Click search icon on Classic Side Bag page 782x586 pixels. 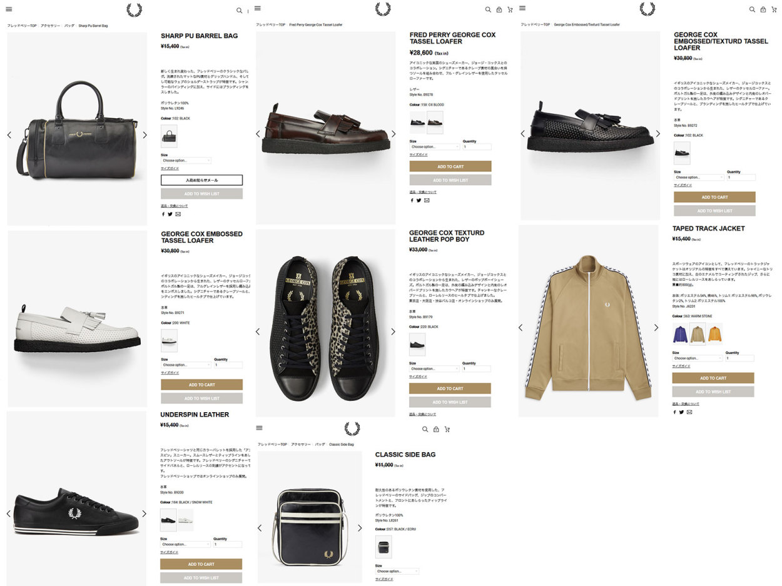[x=425, y=429]
